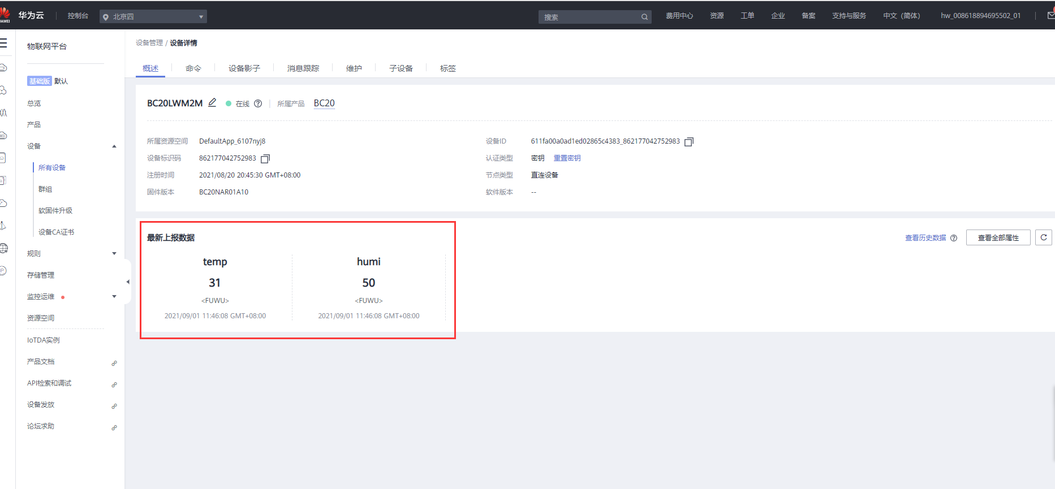Click the Huawei Cloud logo
Image resolution: width=1055 pixels, height=489 pixels.
click(5, 15)
